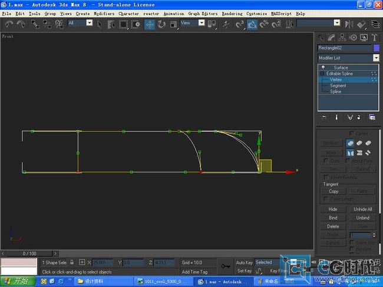Click the Edit Named Selection Sets icon
The height and width of the screenshot is (287, 383).
pos(290,24)
